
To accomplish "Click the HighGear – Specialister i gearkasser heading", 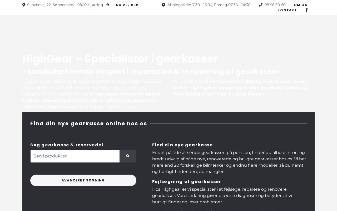I will click(120, 59).
